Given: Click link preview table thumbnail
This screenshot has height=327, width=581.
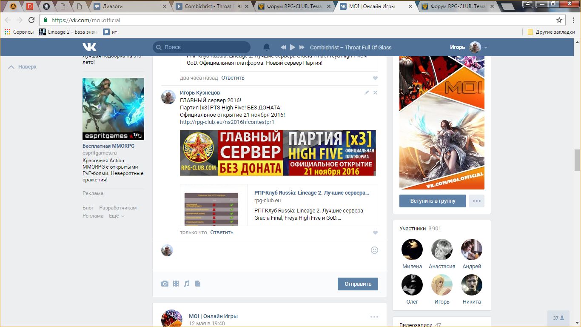Looking at the screenshot, I should click(214, 205).
